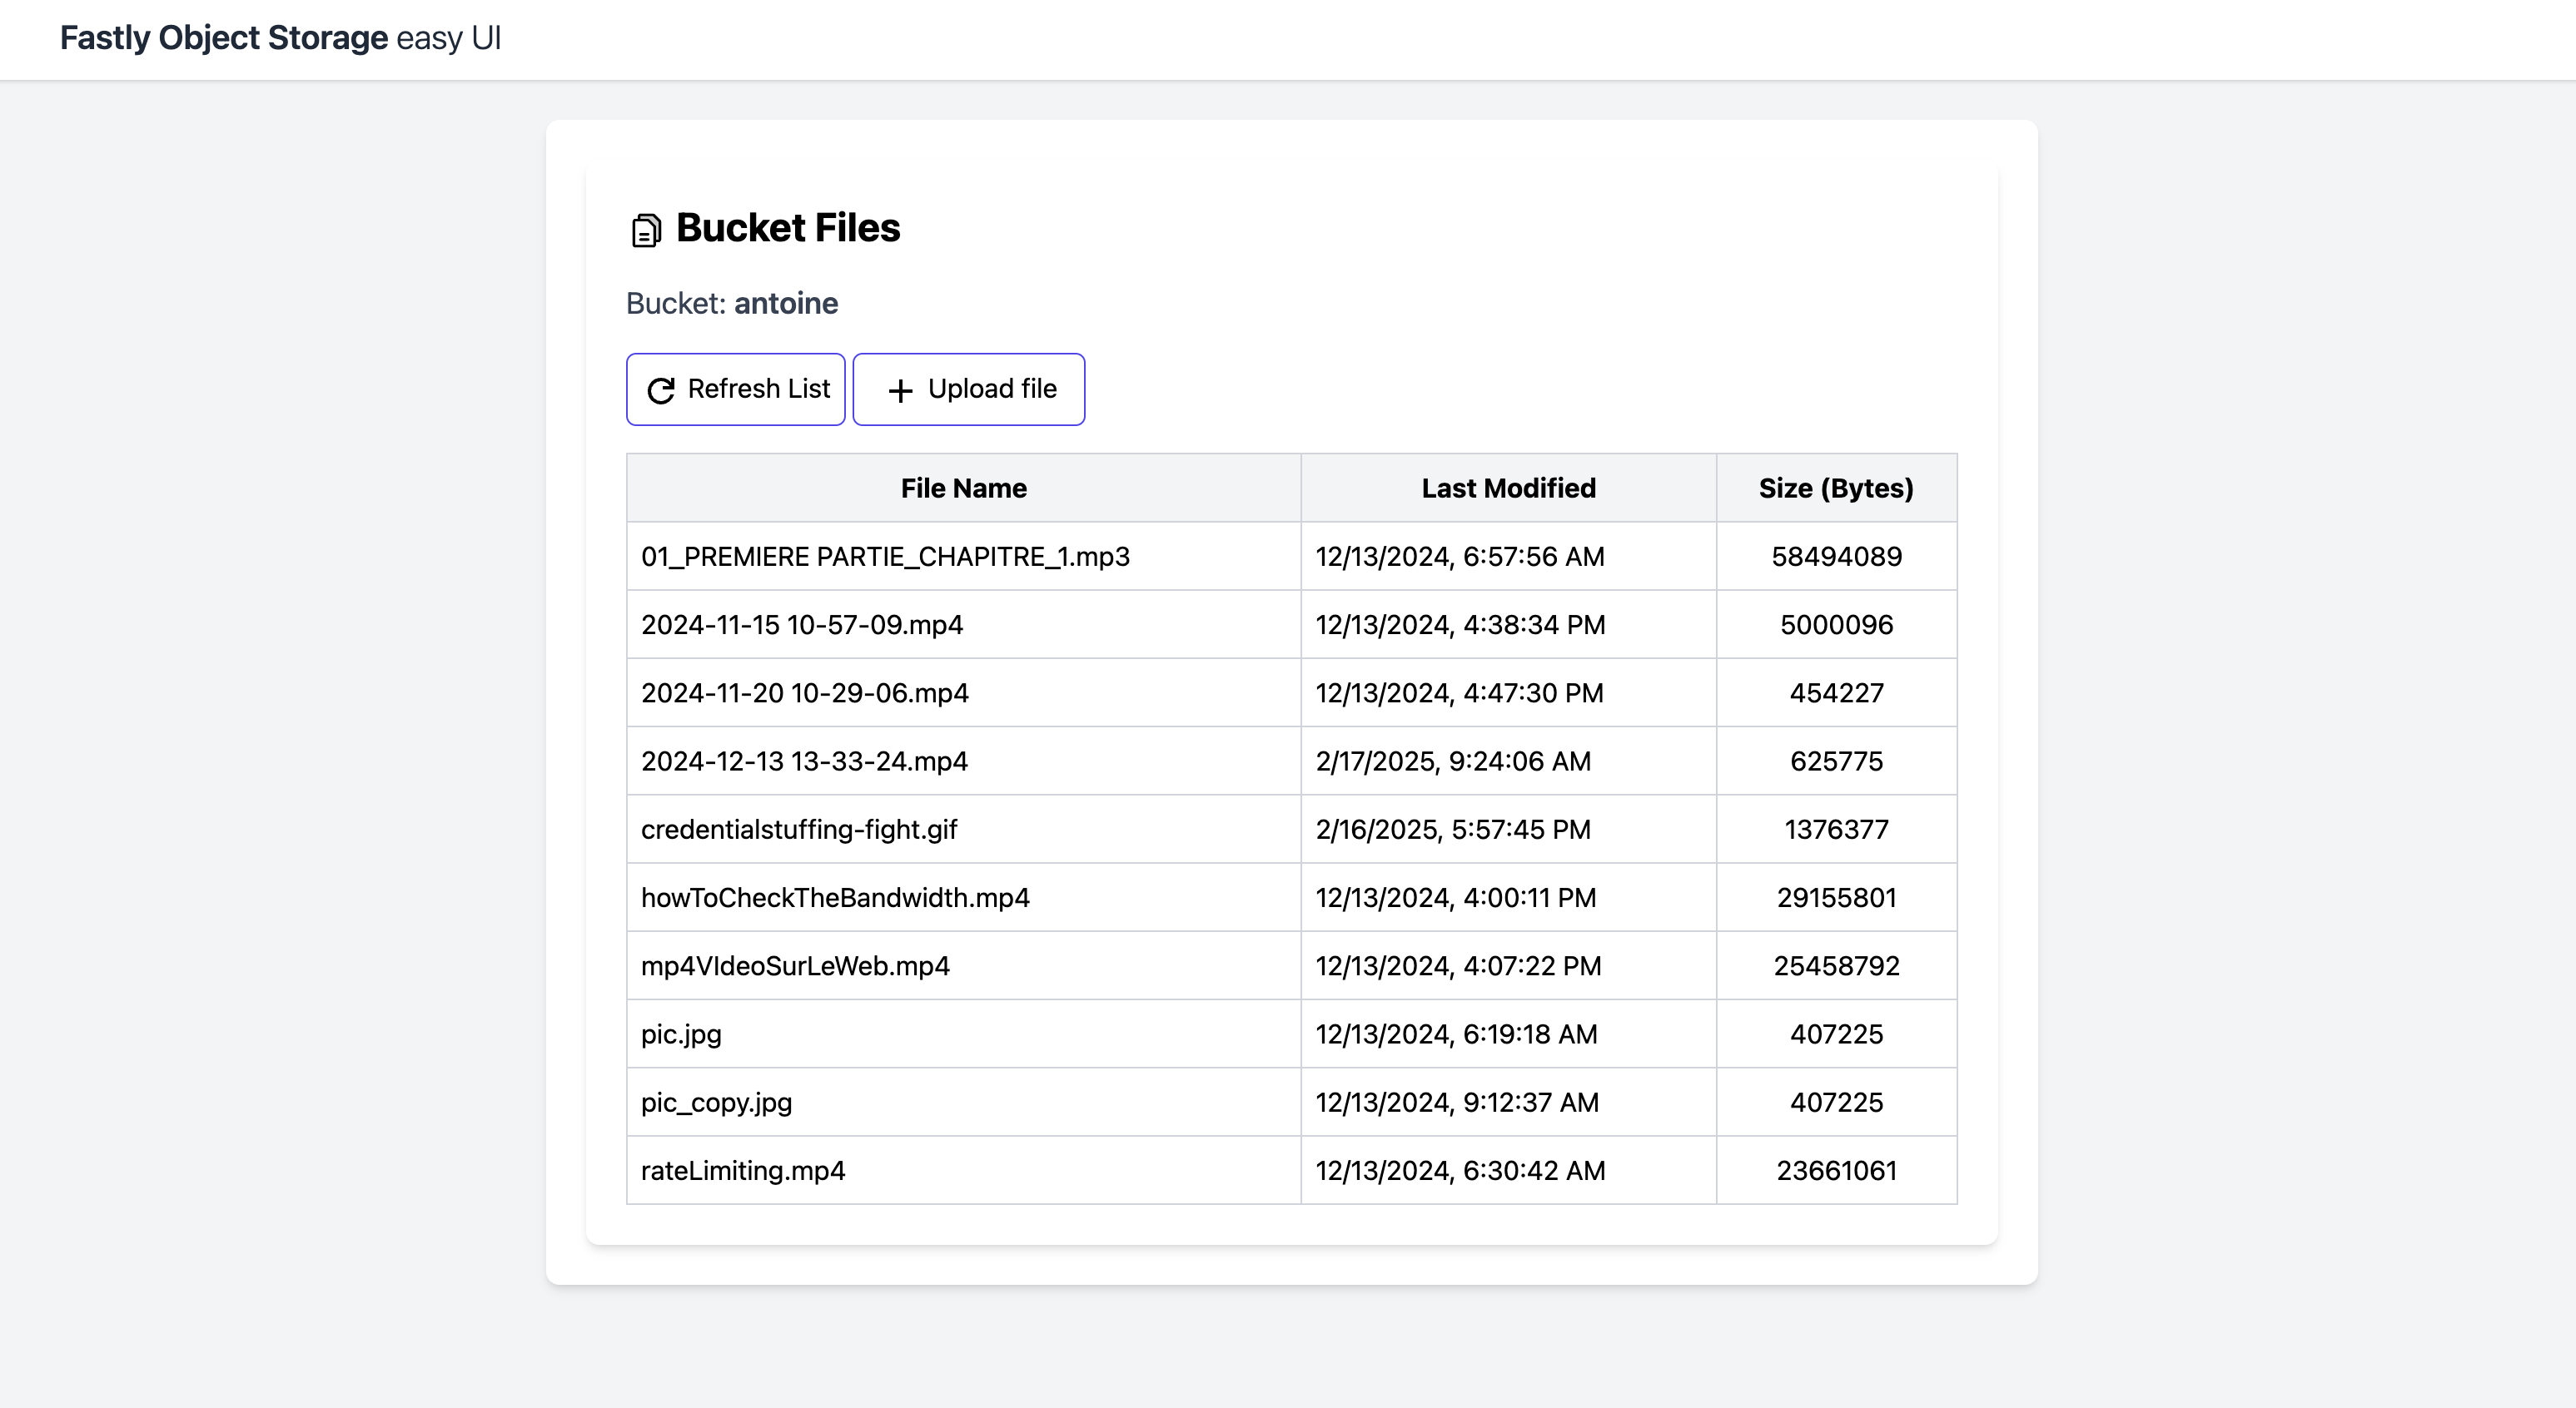Click the plus icon for upload
Viewport: 2576px width, 1408px height.
[900, 391]
